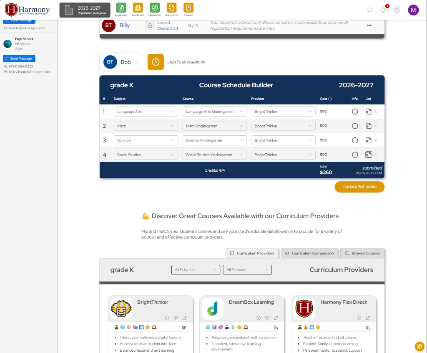Open Math Kindergarten course dropdown
The image size is (427, 353).
(x=214, y=126)
